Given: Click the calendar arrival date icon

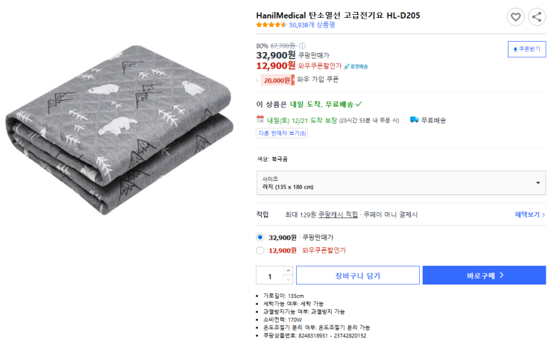Looking at the screenshot, I should pos(260,119).
